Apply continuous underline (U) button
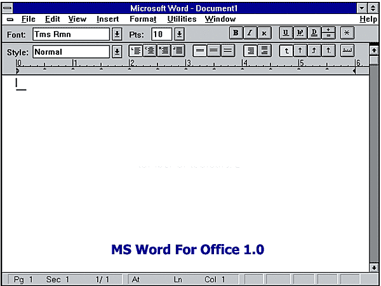 [286, 33]
